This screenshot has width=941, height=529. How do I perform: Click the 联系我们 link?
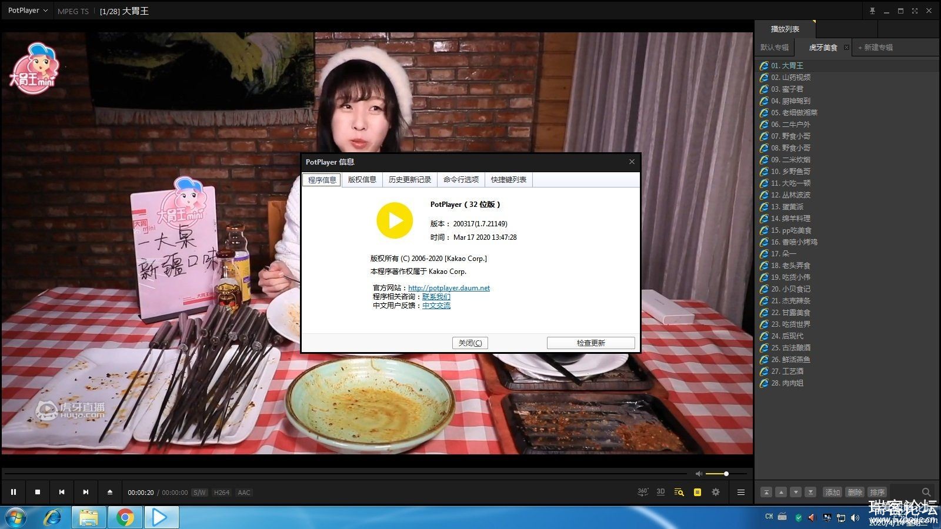[x=436, y=297]
